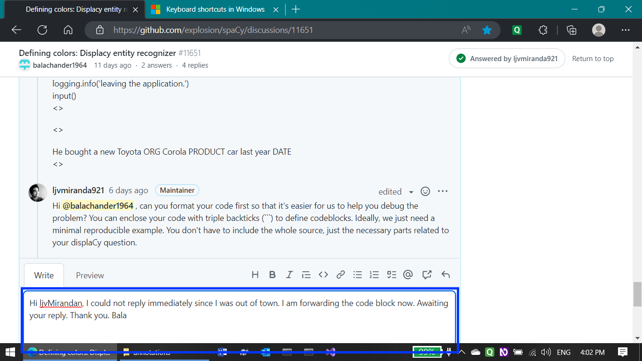Screen dimensions: 642x361
Task: Insert a task list
Action: coord(391,275)
